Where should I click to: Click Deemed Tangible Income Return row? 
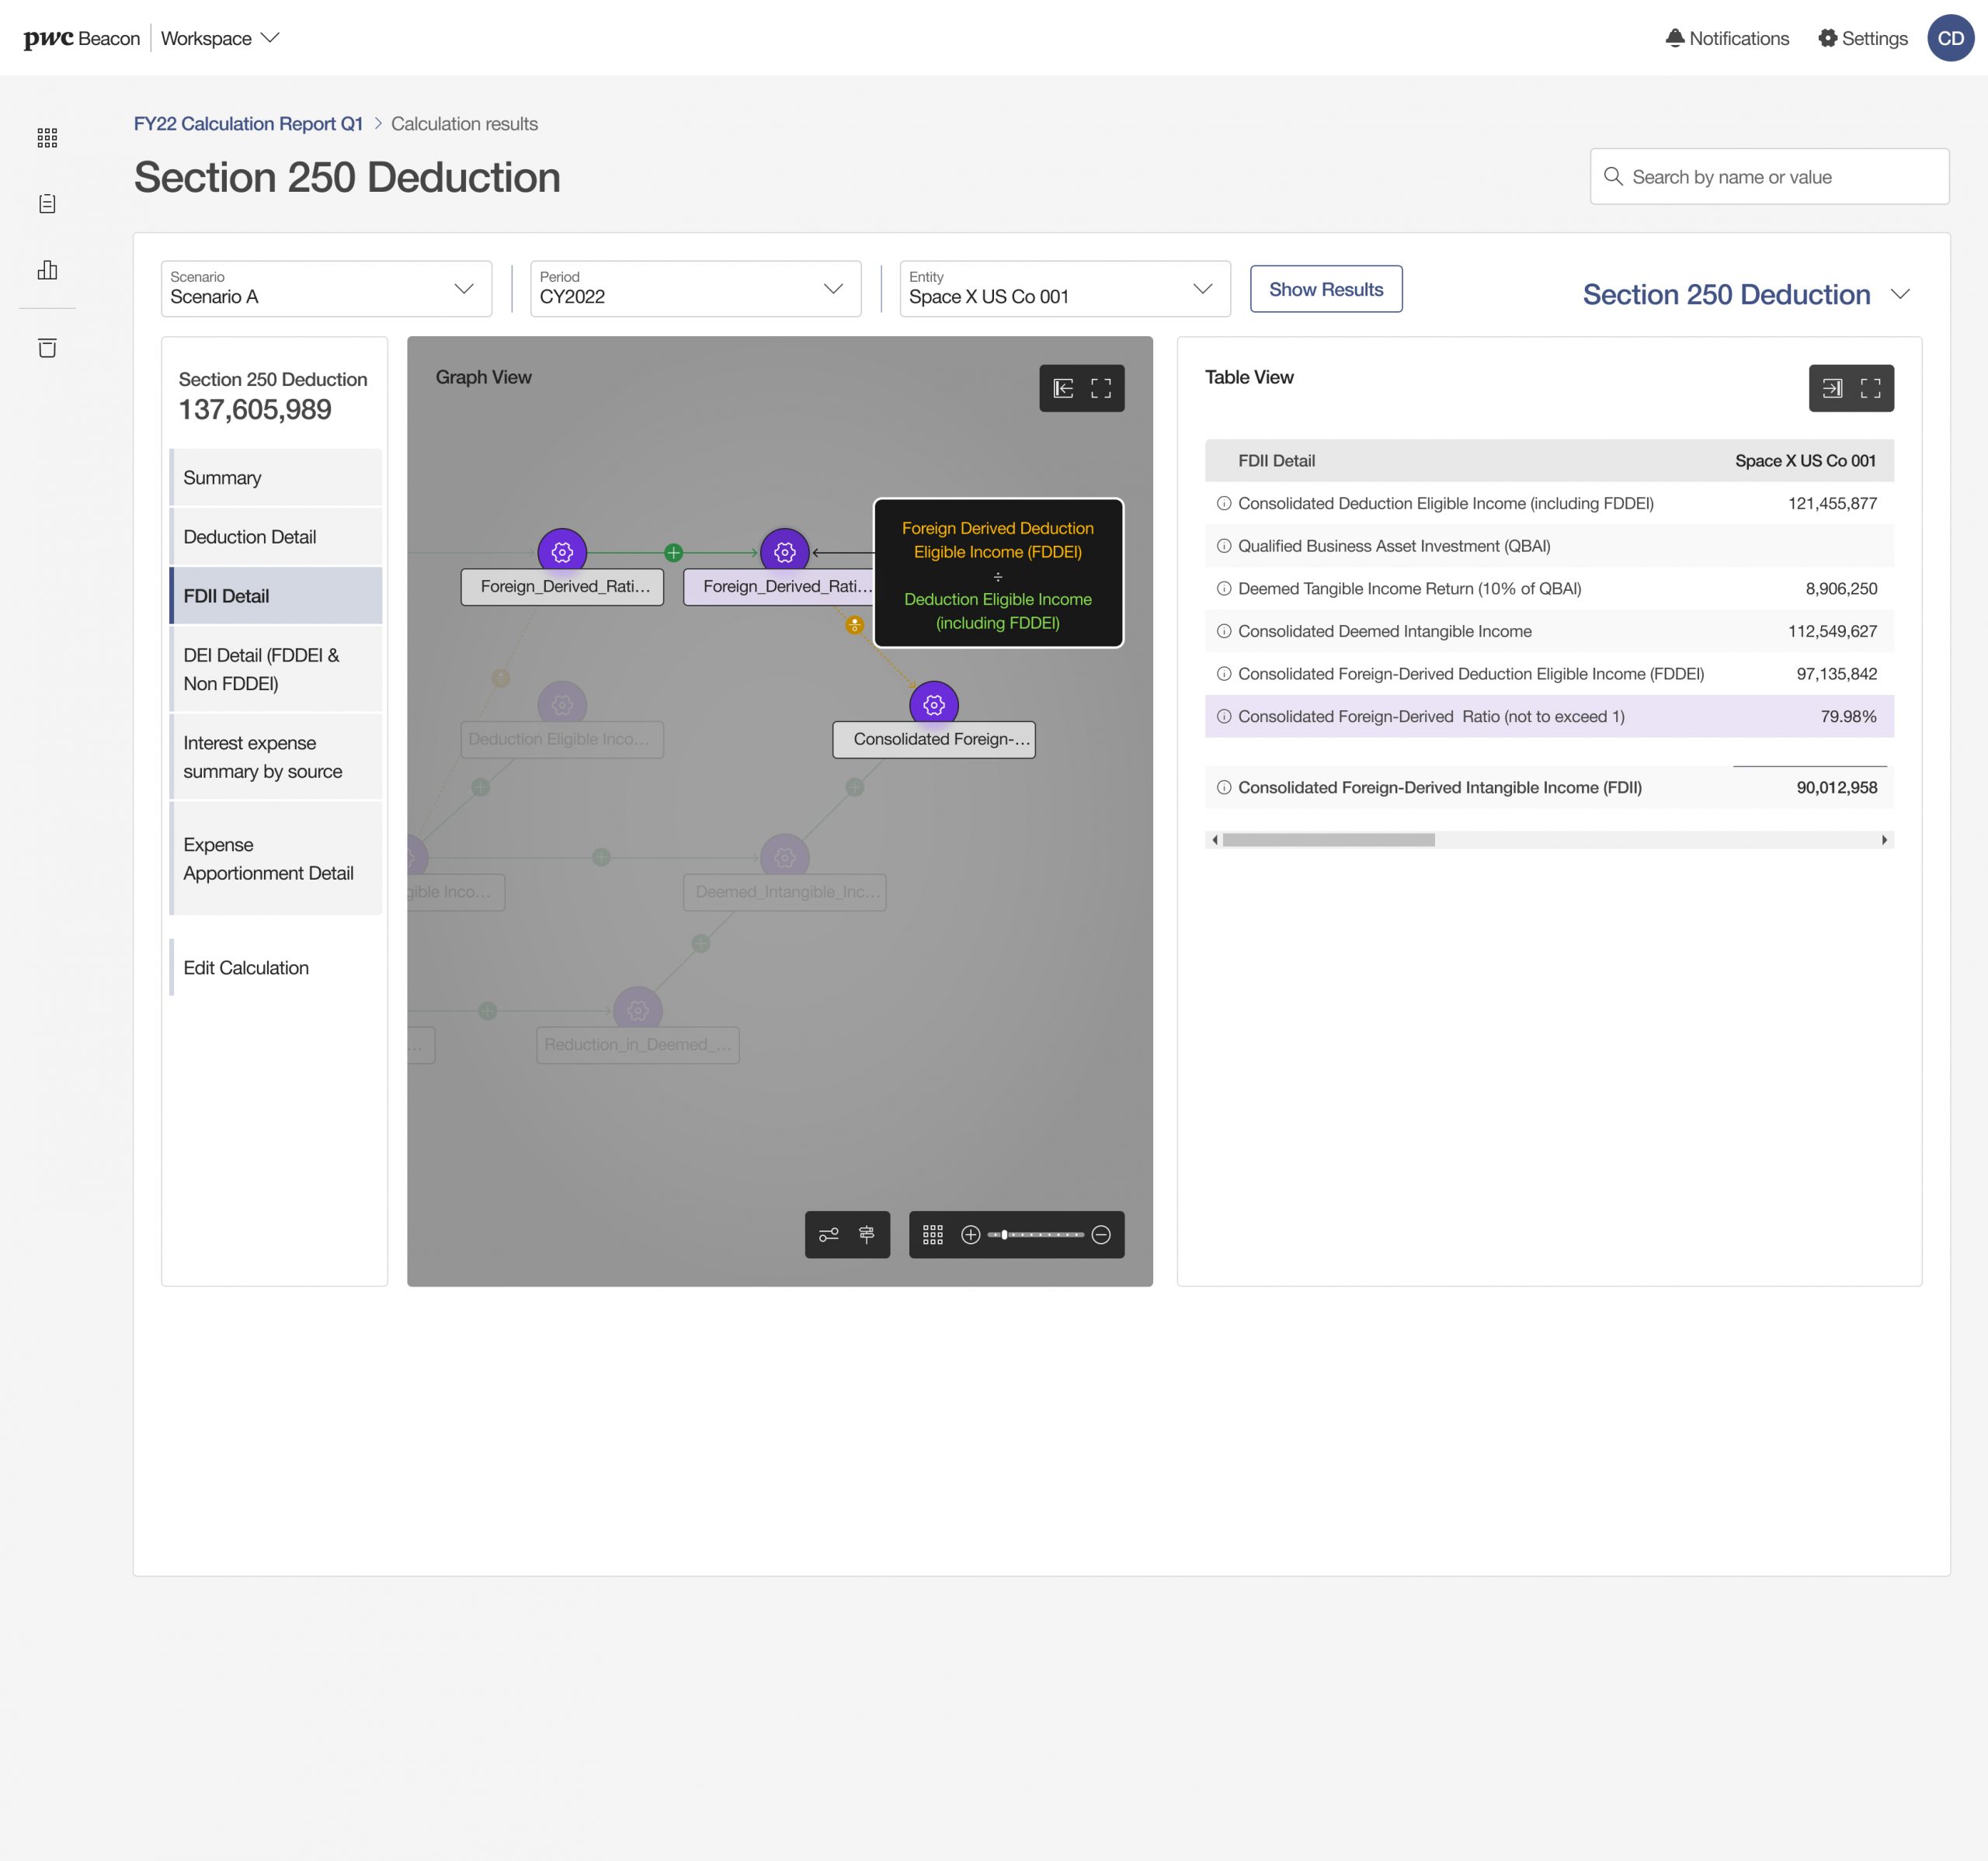tap(1549, 589)
